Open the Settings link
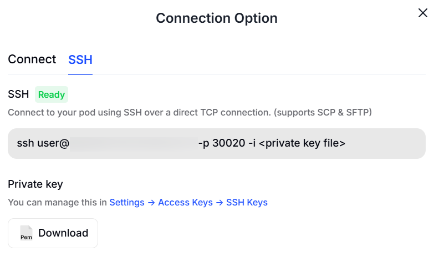The image size is (439, 261). 127,203
